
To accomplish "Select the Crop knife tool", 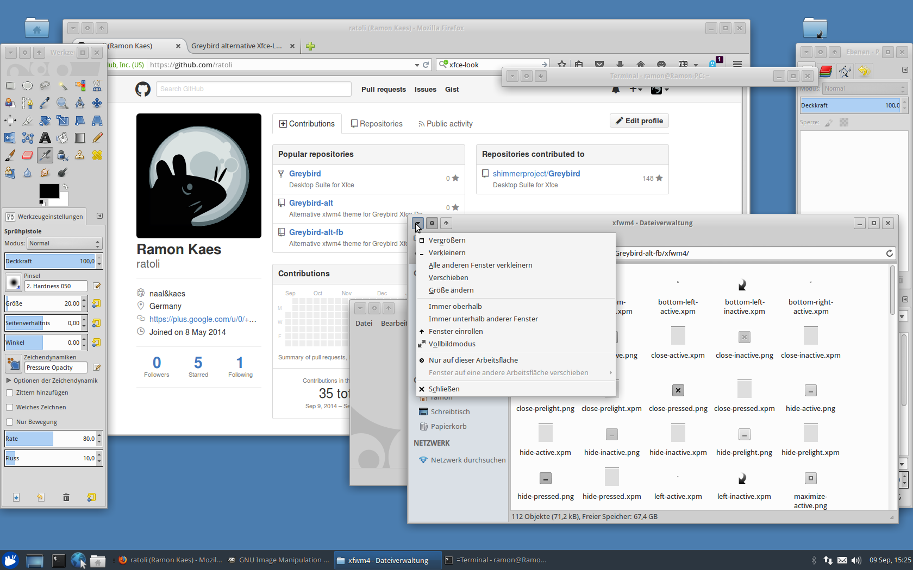I will [x=28, y=121].
